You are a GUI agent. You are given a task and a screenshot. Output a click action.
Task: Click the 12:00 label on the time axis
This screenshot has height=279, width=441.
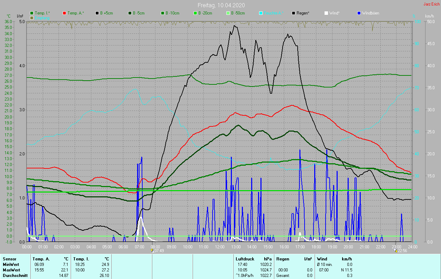coord(219,247)
